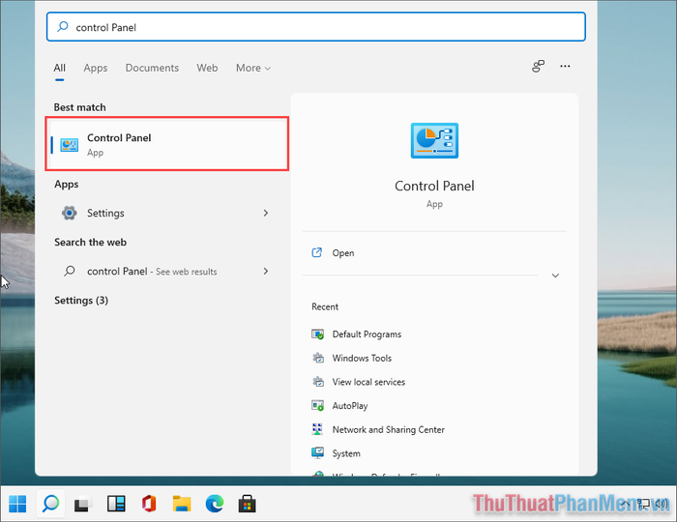Open the three-dot options menu
Image resolution: width=677 pixels, height=522 pixels.
pos(565,66)
